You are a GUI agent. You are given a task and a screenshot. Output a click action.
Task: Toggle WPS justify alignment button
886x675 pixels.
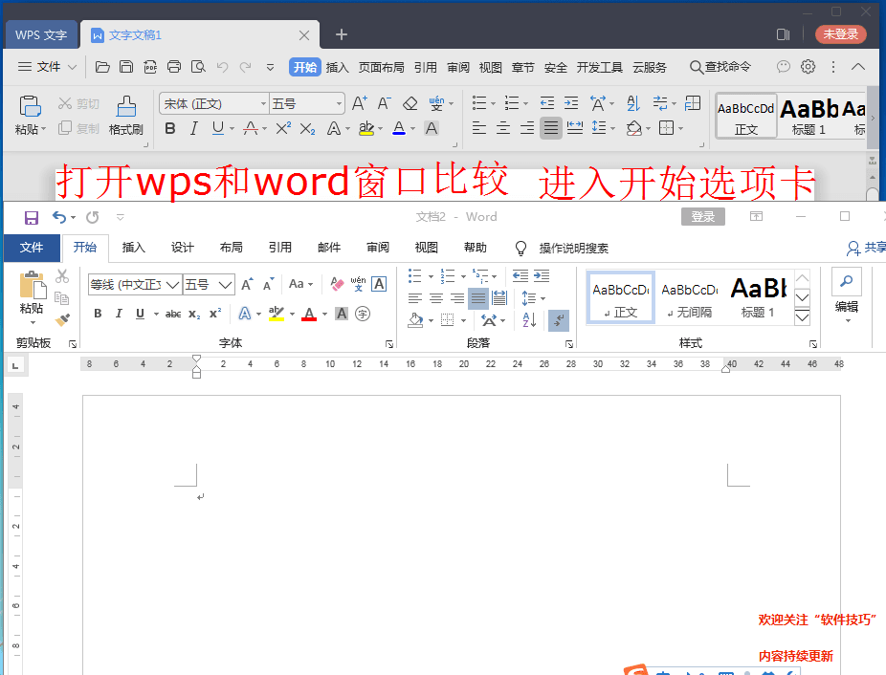click(550, 128)
